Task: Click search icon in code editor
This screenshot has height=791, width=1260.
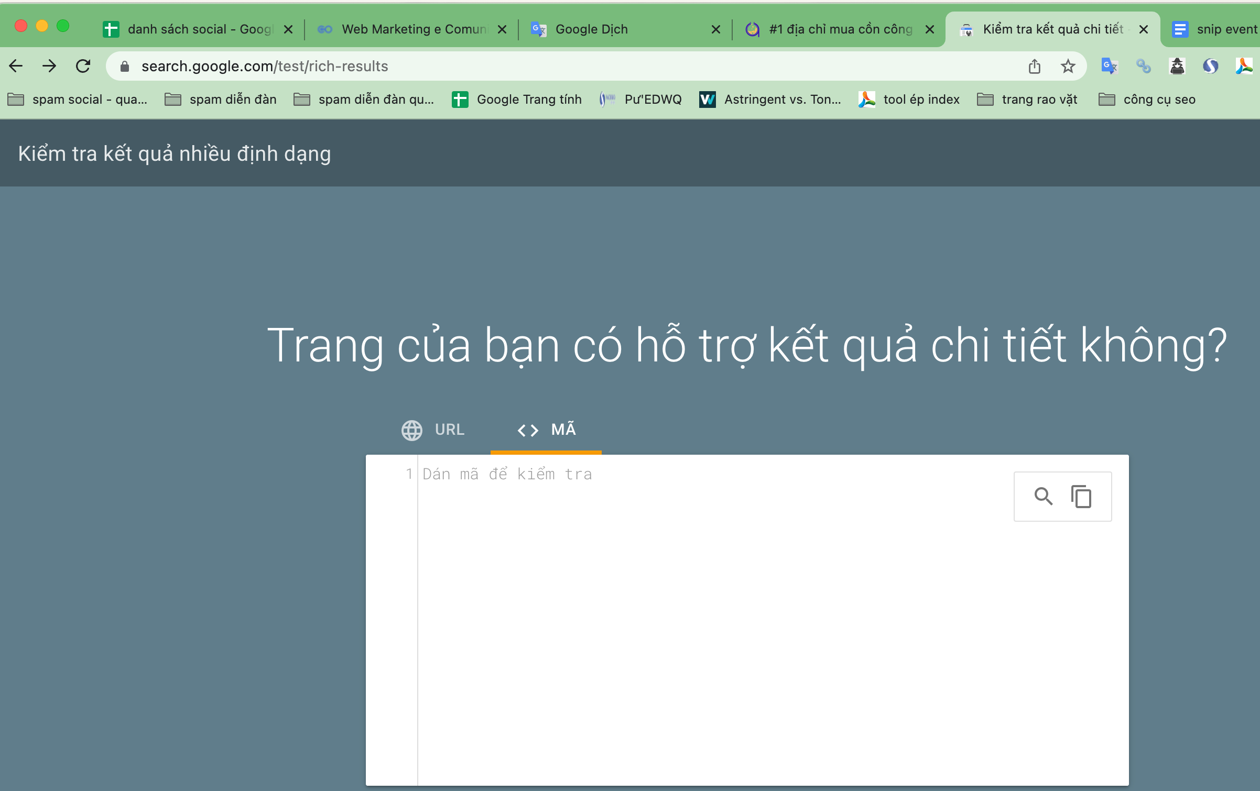Action: 1043,496
